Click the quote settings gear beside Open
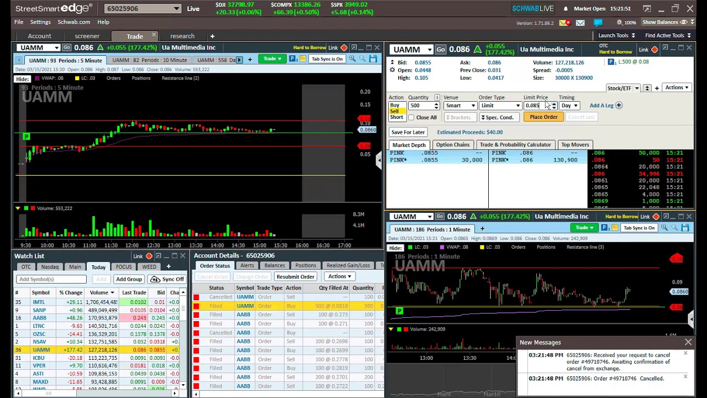Screen dimensions: 707x398 click(x=392, y=70)
